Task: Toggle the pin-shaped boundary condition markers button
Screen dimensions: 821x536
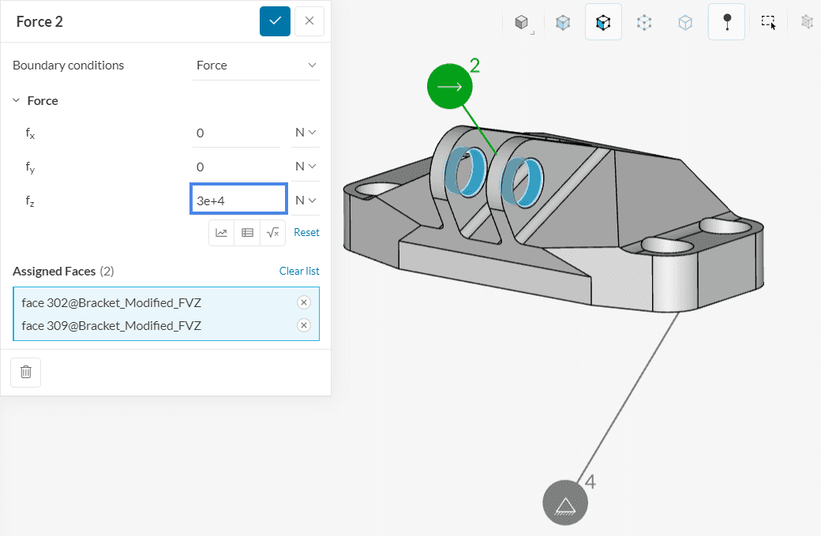Action: (x=726, y=22)
